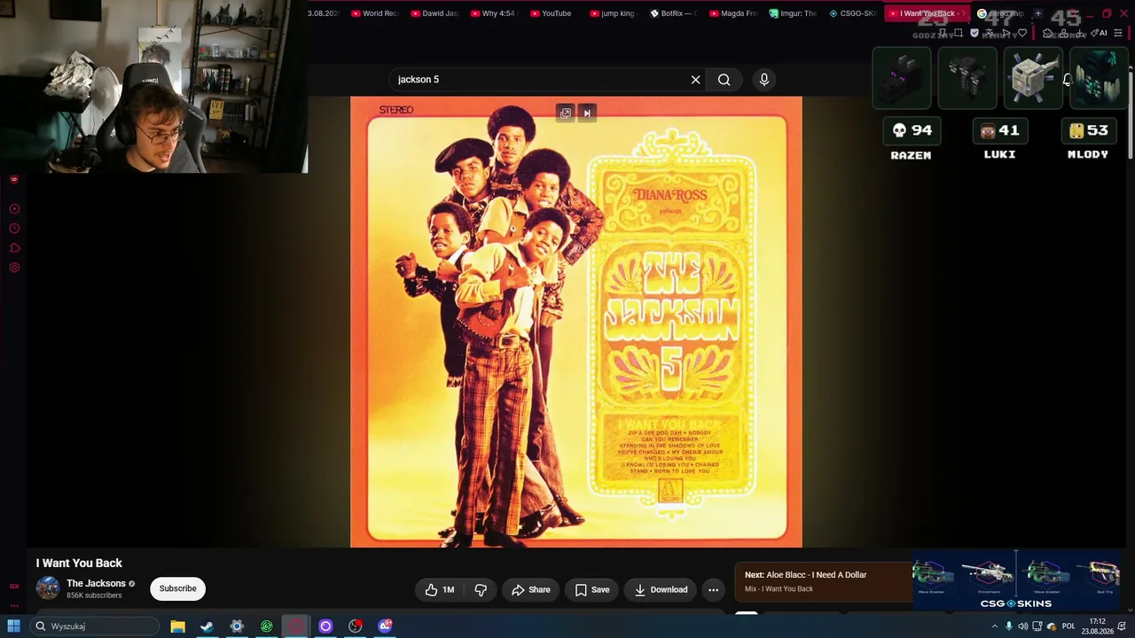Open a new browser tab
This screenshot has width=1135, height=638.
(x=1037, y=13)
